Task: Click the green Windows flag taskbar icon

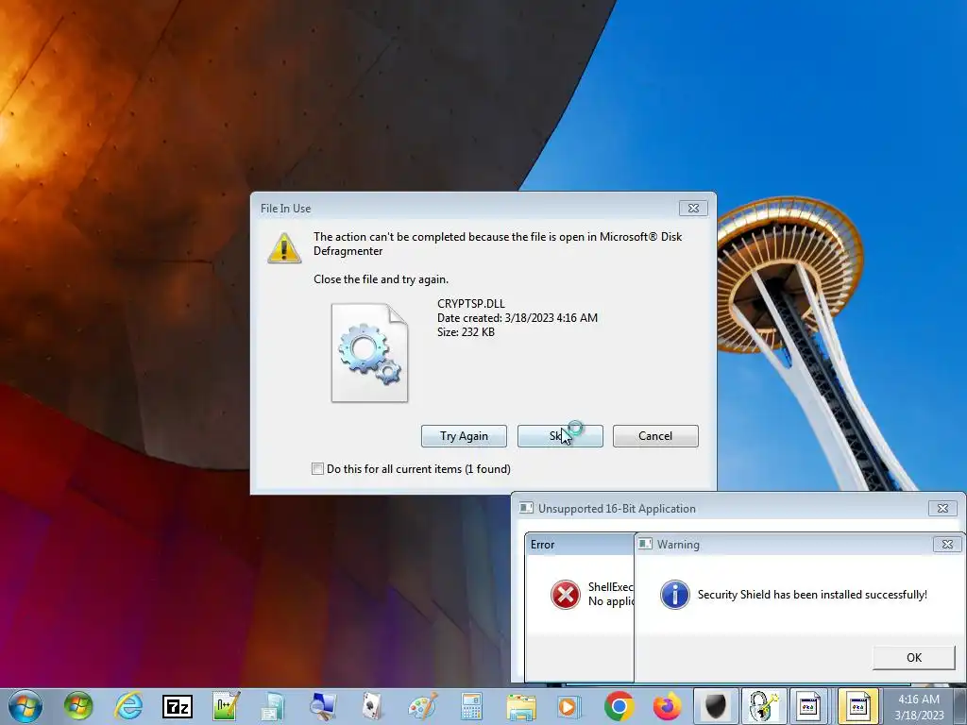Action: coord(78,706)
